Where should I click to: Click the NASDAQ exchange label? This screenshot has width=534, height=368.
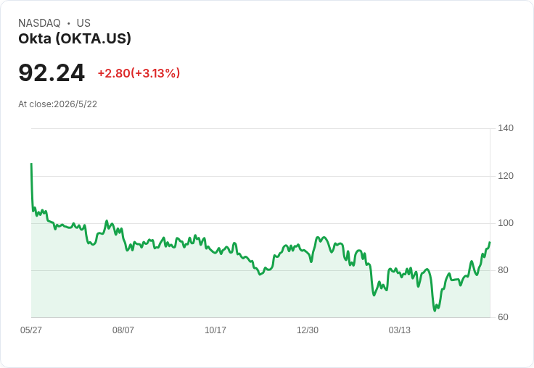tap(39, 23)
